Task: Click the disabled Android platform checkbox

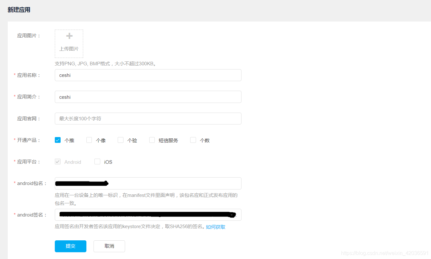Action: pyautogui.click(x=58, y=162)
